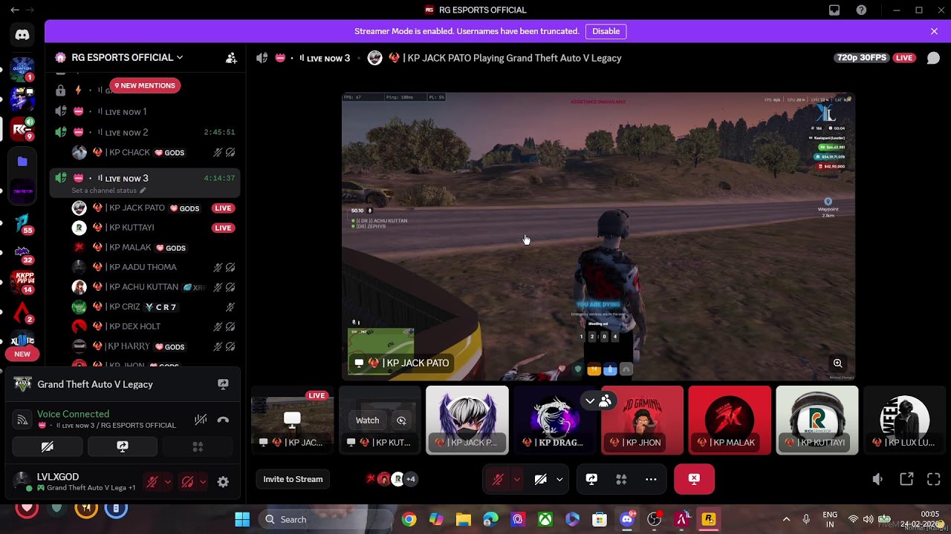951x534 pixels.
Task: Select the LIVE NOW 2 voice channel
Action: pyautogui.click(x=145, y=133)
